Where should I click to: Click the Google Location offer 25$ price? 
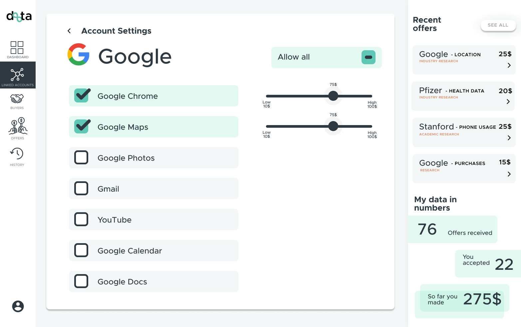point(505,54)
